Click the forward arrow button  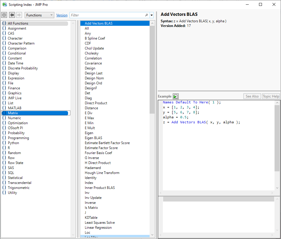19,15
